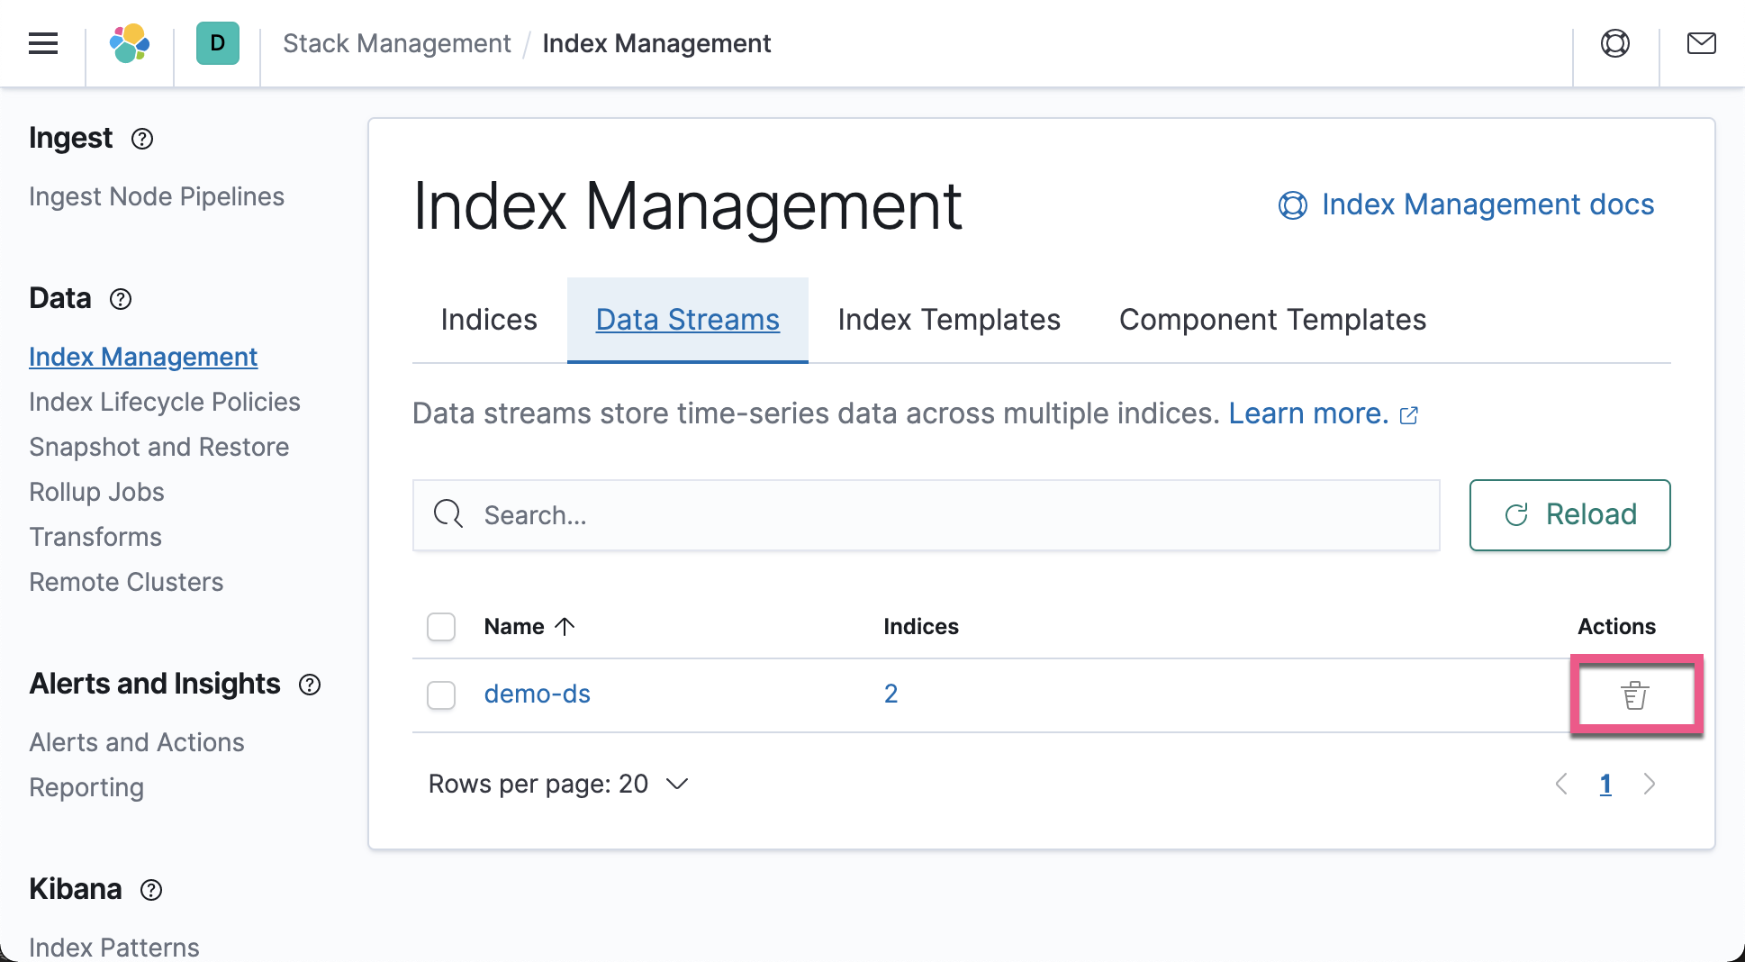Click page 1 in pagination
Image resolution: width=1745 pixels, height=962 pixels.
tap(1605, 784)
